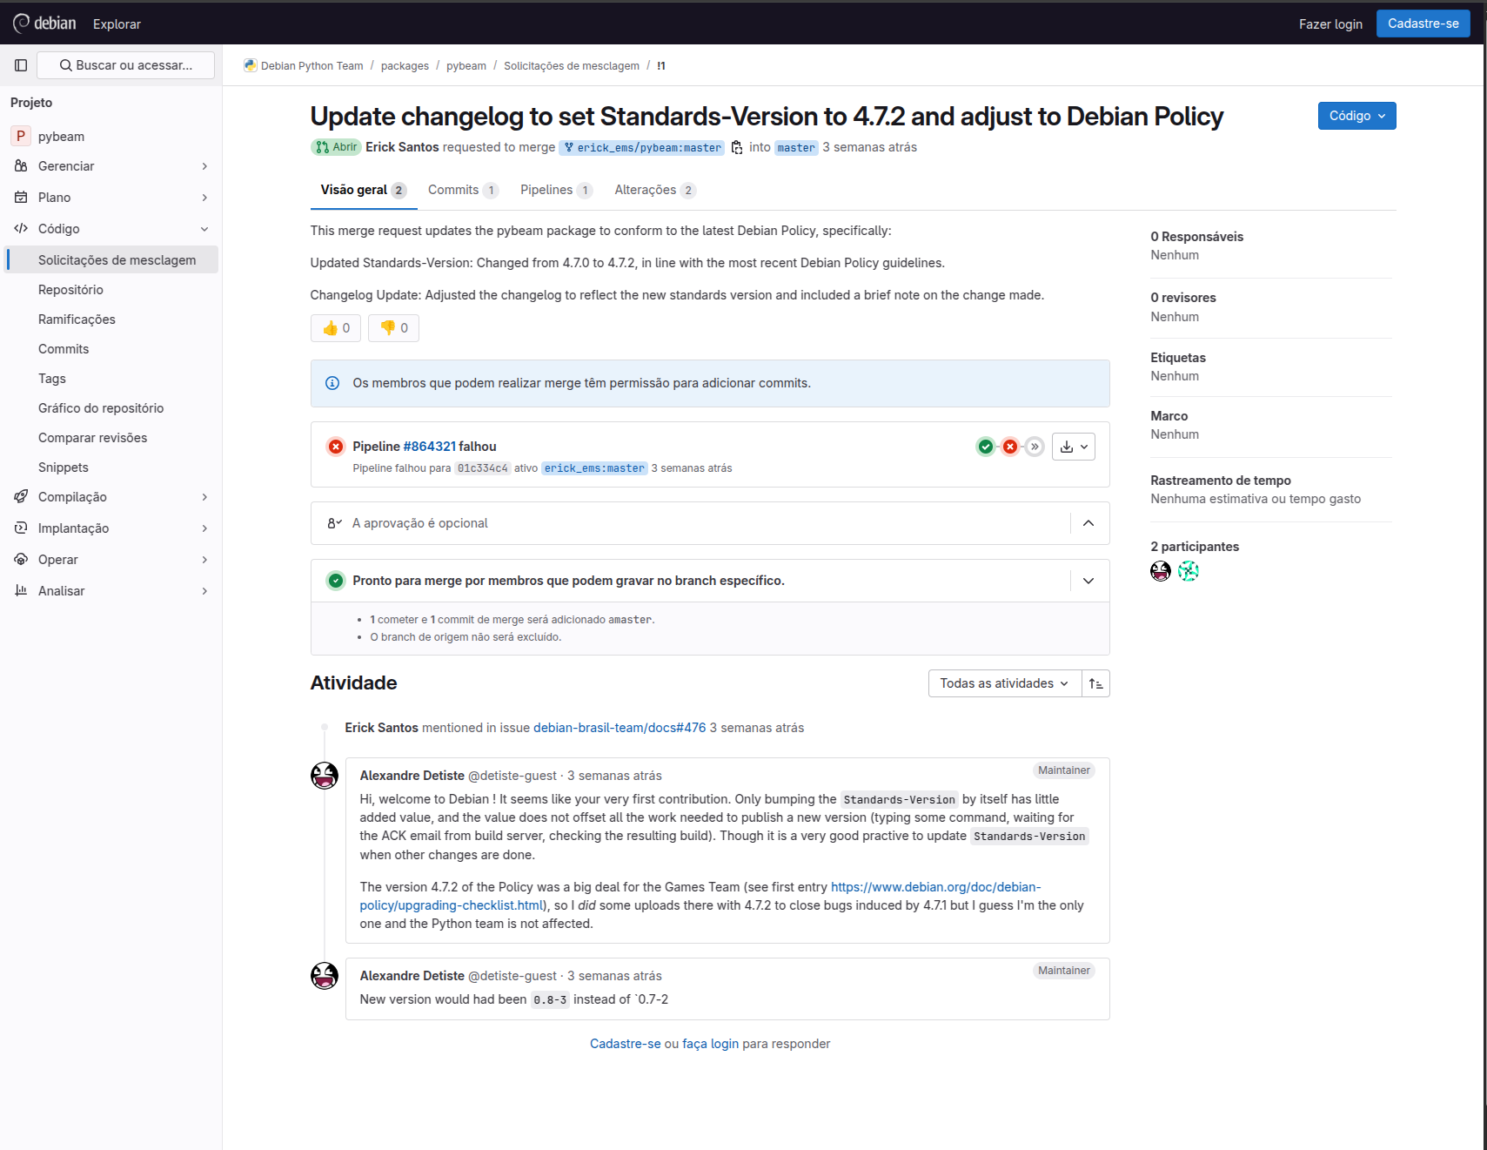This screenshot has width=1487, height=1150.
Task: Open Commits in sidebar menu
Action: (111, 349)
